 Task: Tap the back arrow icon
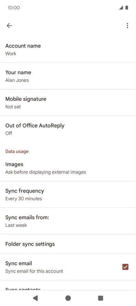9,26
